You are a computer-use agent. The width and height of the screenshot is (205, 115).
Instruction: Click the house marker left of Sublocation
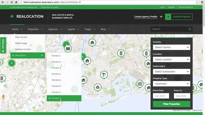(148, 64)
